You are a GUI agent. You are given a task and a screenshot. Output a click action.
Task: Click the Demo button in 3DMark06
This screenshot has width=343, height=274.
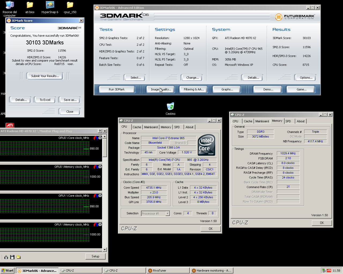(x=268, y=89)
